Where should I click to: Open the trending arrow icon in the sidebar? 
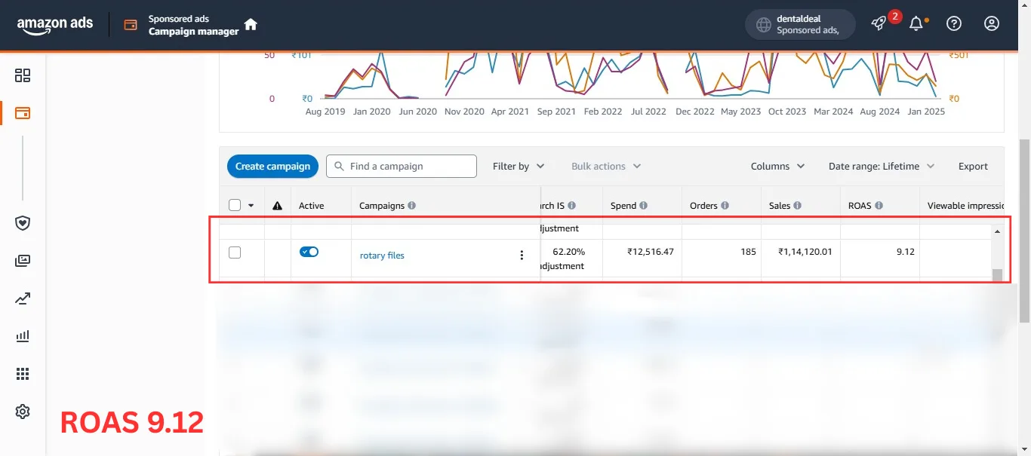click(x=23, y=298)
